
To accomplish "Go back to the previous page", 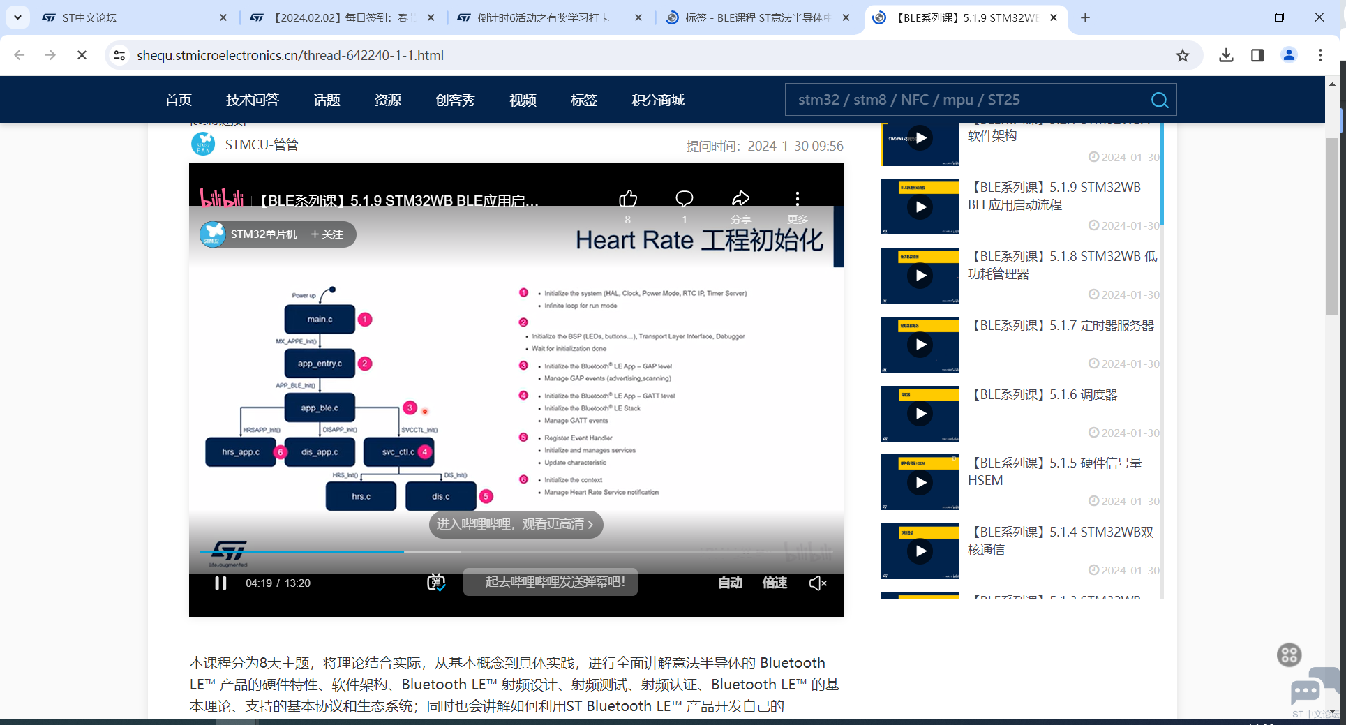I will pos(20,55).
